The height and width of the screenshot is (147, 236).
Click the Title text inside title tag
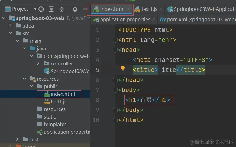167,70
